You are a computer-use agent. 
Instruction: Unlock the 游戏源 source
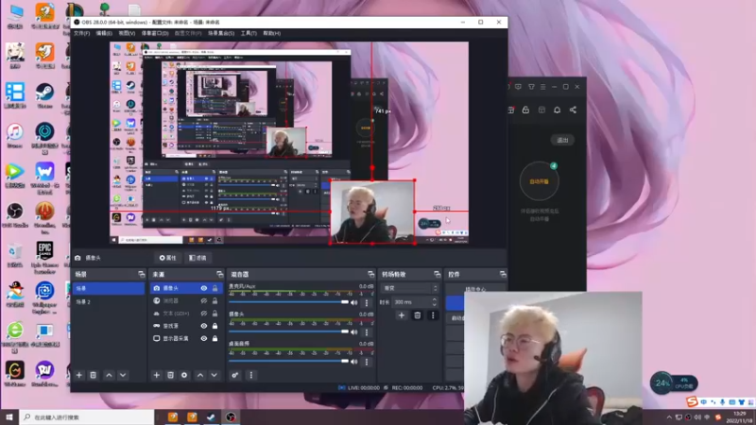[215, 326]
